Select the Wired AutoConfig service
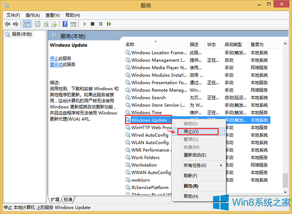Image resolution: width=292 pixels, height=214 pixels. click(150, 135)
